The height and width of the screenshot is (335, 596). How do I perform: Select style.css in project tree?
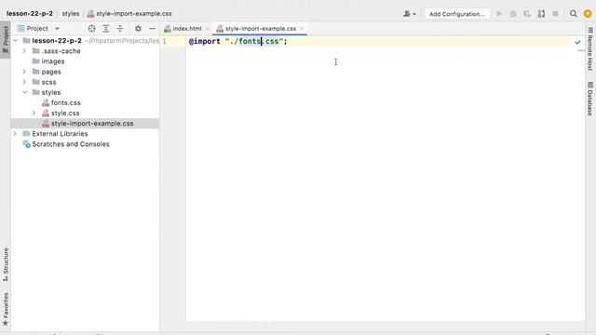point(85,114)
